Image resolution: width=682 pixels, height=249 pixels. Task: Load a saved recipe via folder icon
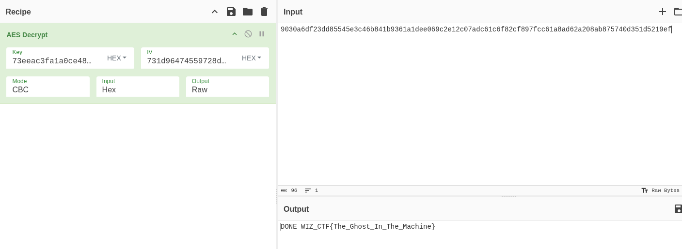click(248, 12)
